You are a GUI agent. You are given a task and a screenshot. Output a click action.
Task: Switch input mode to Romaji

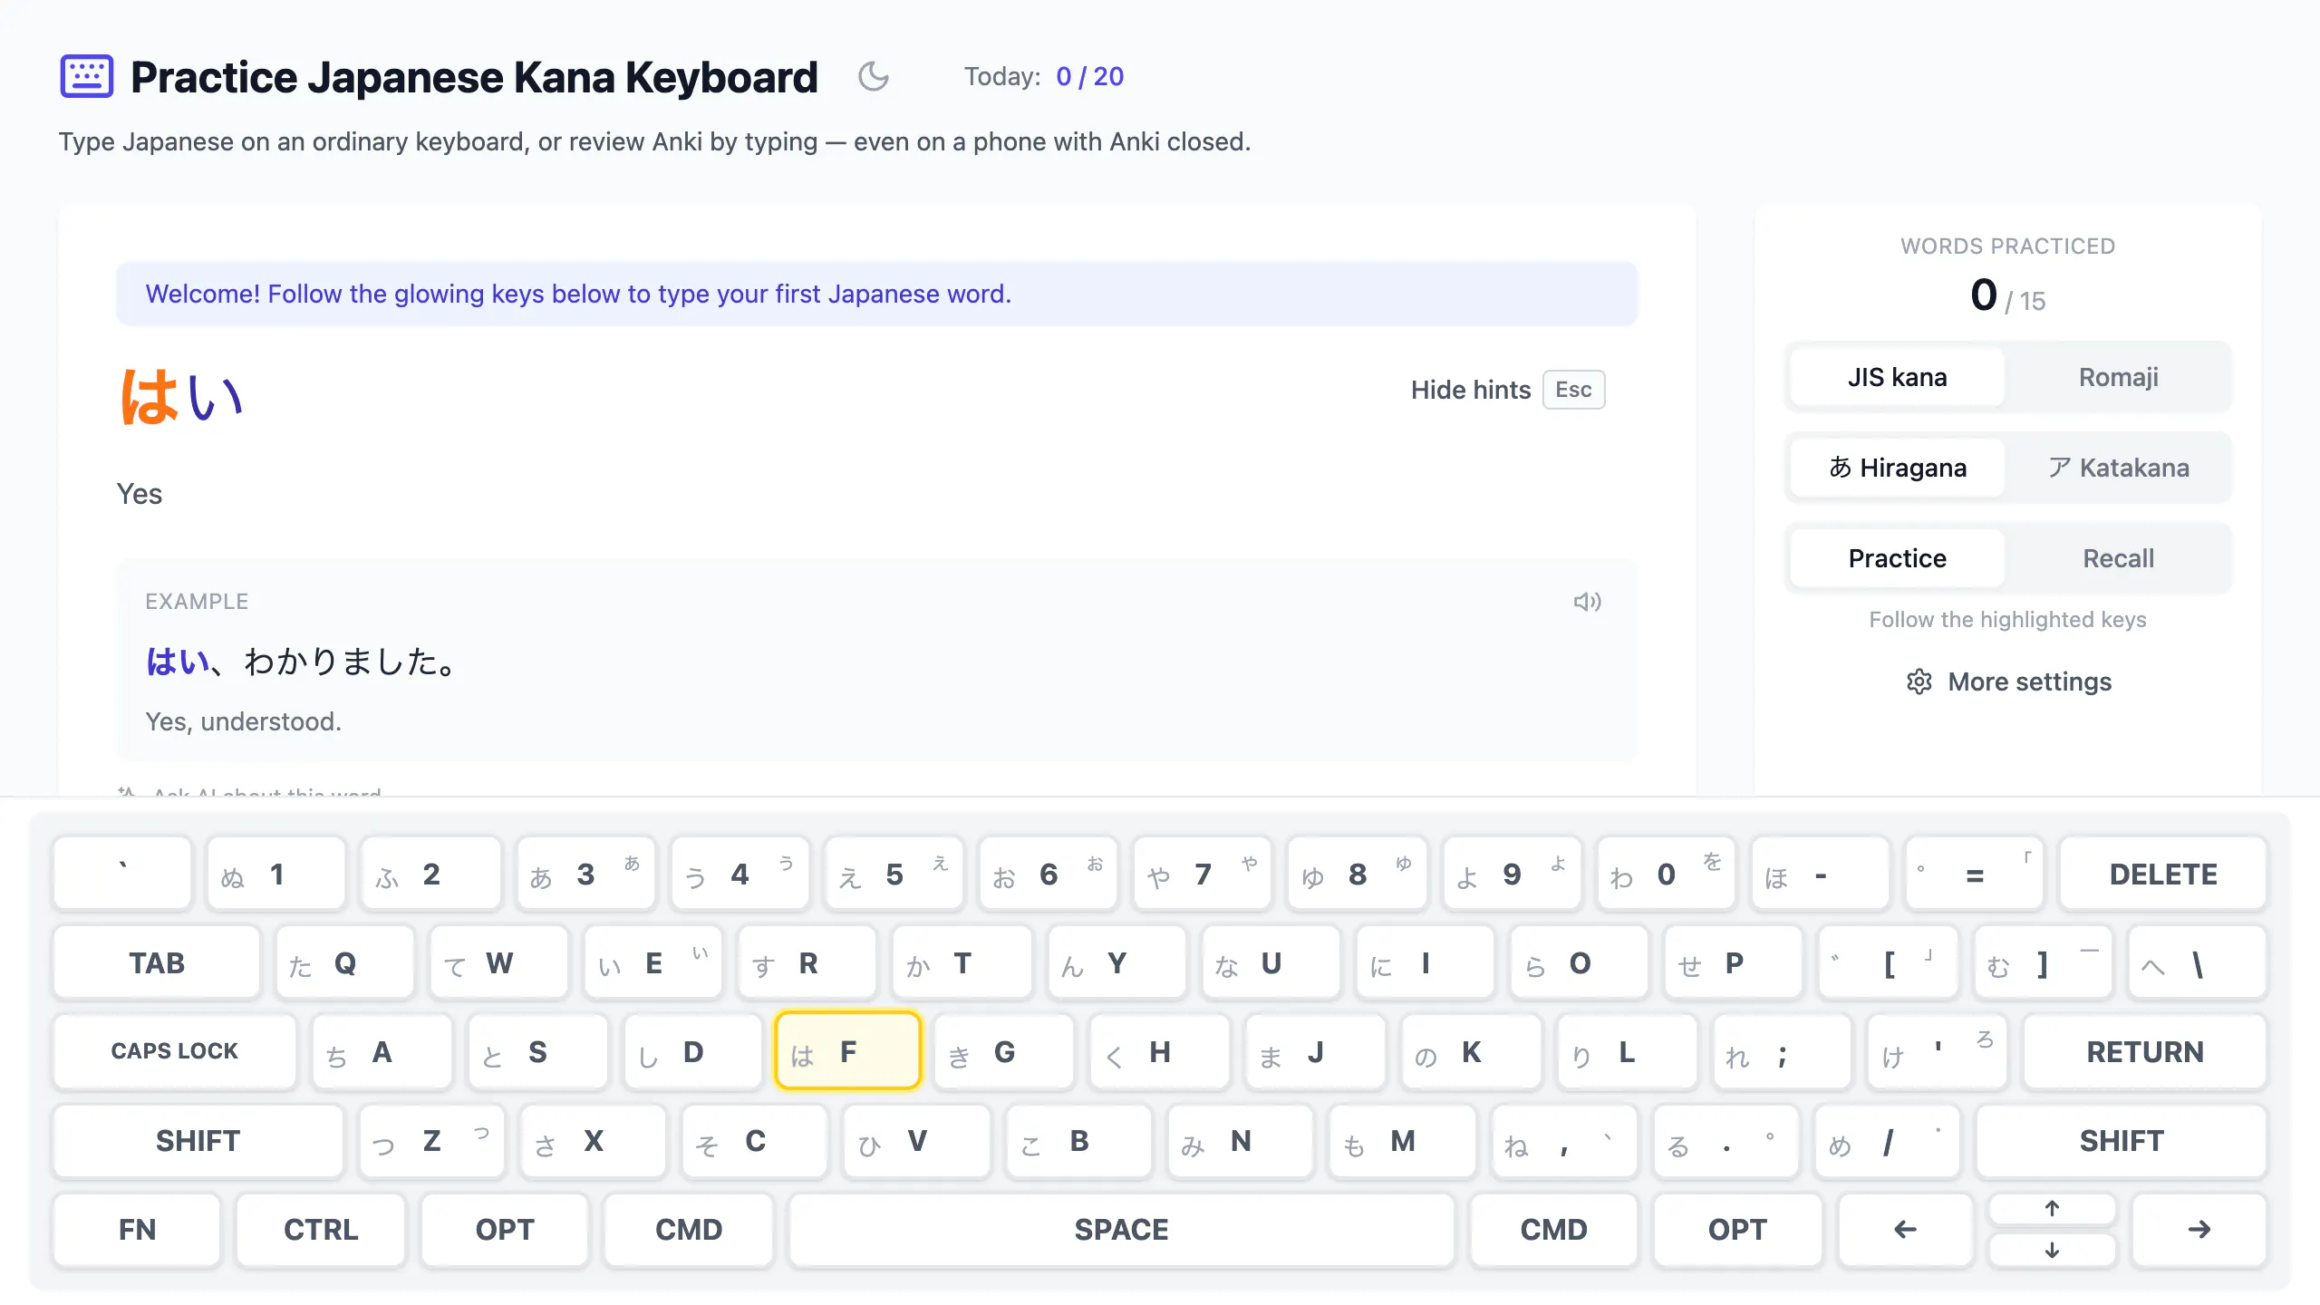[x=2118, y=377]
